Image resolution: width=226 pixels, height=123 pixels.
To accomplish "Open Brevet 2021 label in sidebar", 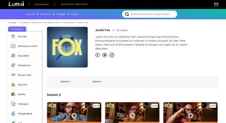I will pyautogui.click(x=25, y=75).
